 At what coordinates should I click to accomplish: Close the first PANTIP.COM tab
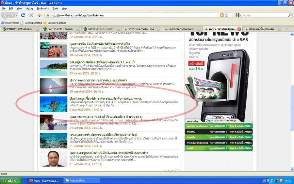38,29
